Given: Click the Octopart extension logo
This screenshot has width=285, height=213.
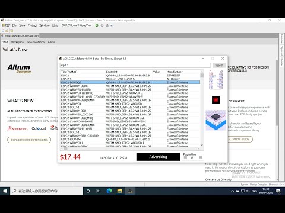Looking at the screenshot, I should (39, 128).
